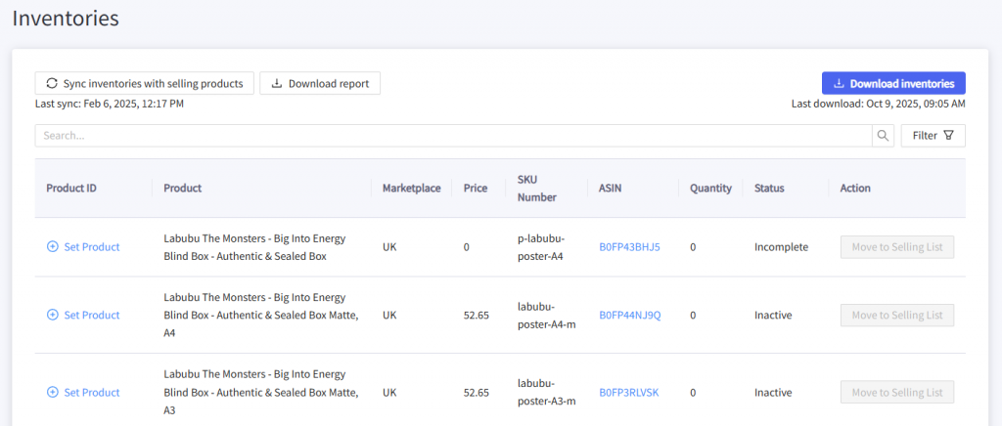Click the plus icon in labubu-poster-A4-m row
The image size is (1002, 426).
coord(53,315)
